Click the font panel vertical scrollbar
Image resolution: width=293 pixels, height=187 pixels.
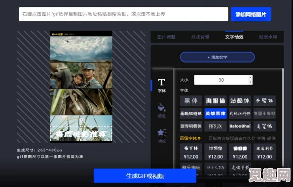click(x=283, y=118)
